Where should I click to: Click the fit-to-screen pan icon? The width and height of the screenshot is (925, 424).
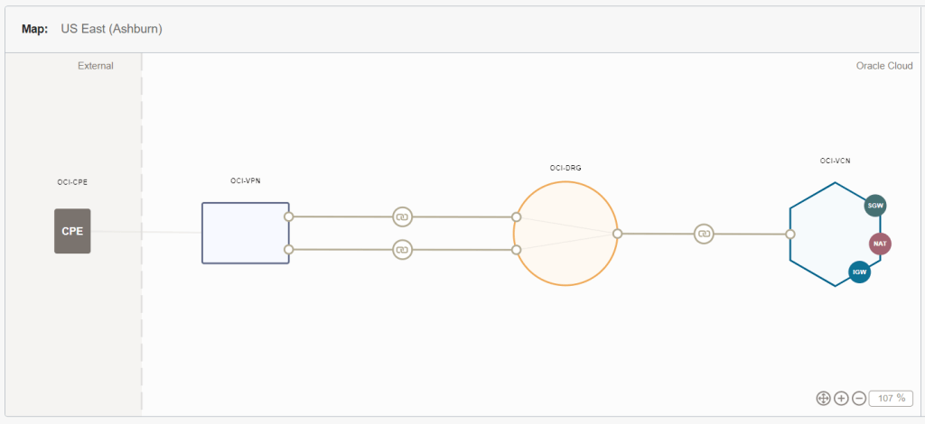click(x=823, y=398)
